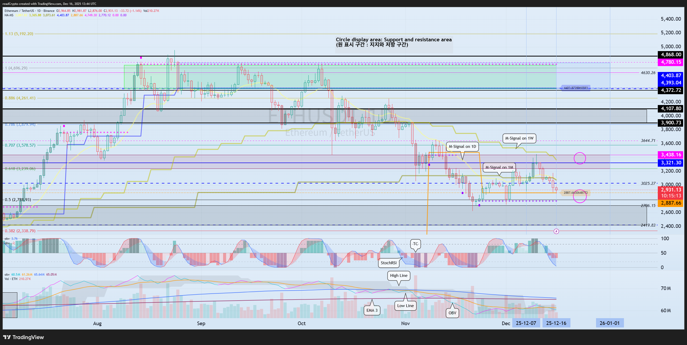The height and width of the screenshot is (345, 687).
Task: Click the black 4,107.80 price label
Action: (670, 108)
